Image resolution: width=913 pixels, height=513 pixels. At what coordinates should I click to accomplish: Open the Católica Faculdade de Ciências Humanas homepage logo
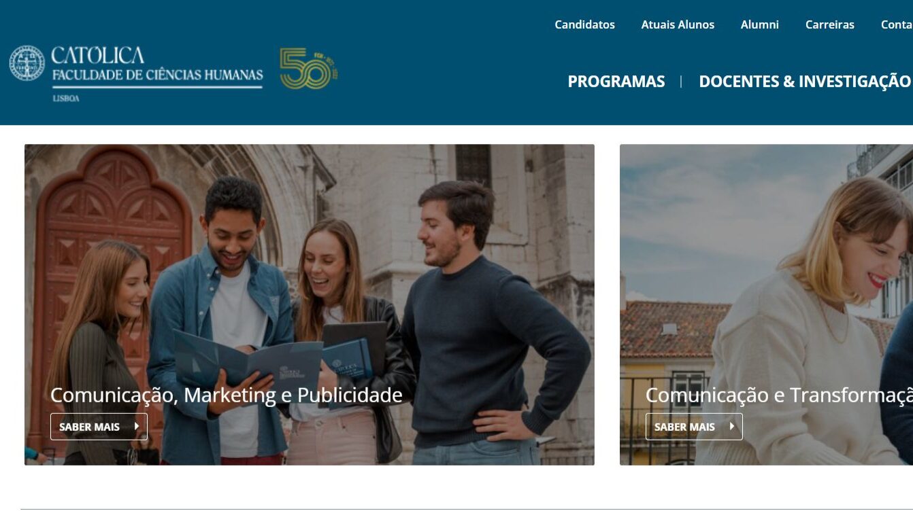tap(136, 73)
